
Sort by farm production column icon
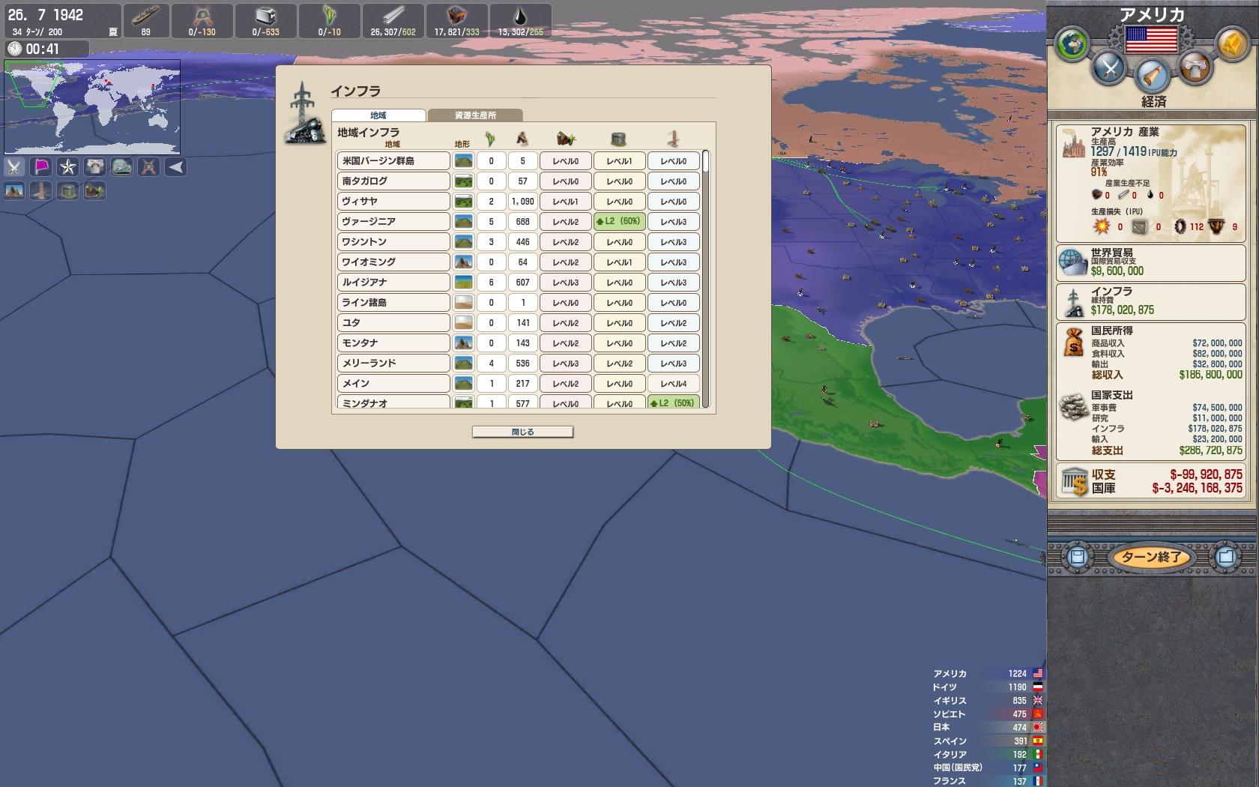point(566,139)
